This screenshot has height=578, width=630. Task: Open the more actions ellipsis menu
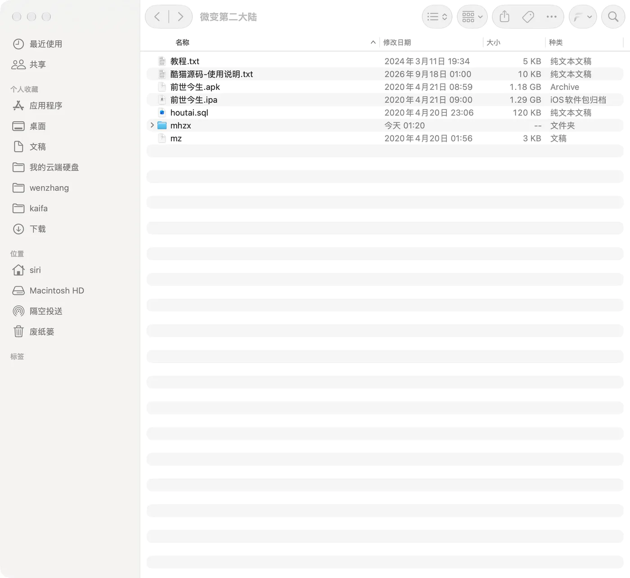[x=551, y=17]
